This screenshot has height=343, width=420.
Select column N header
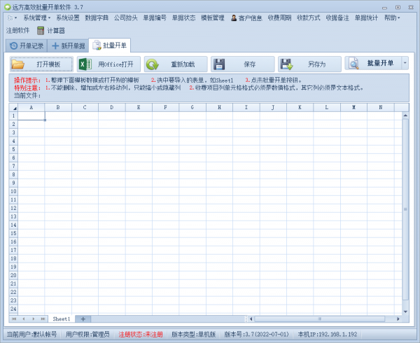[381, 107]
